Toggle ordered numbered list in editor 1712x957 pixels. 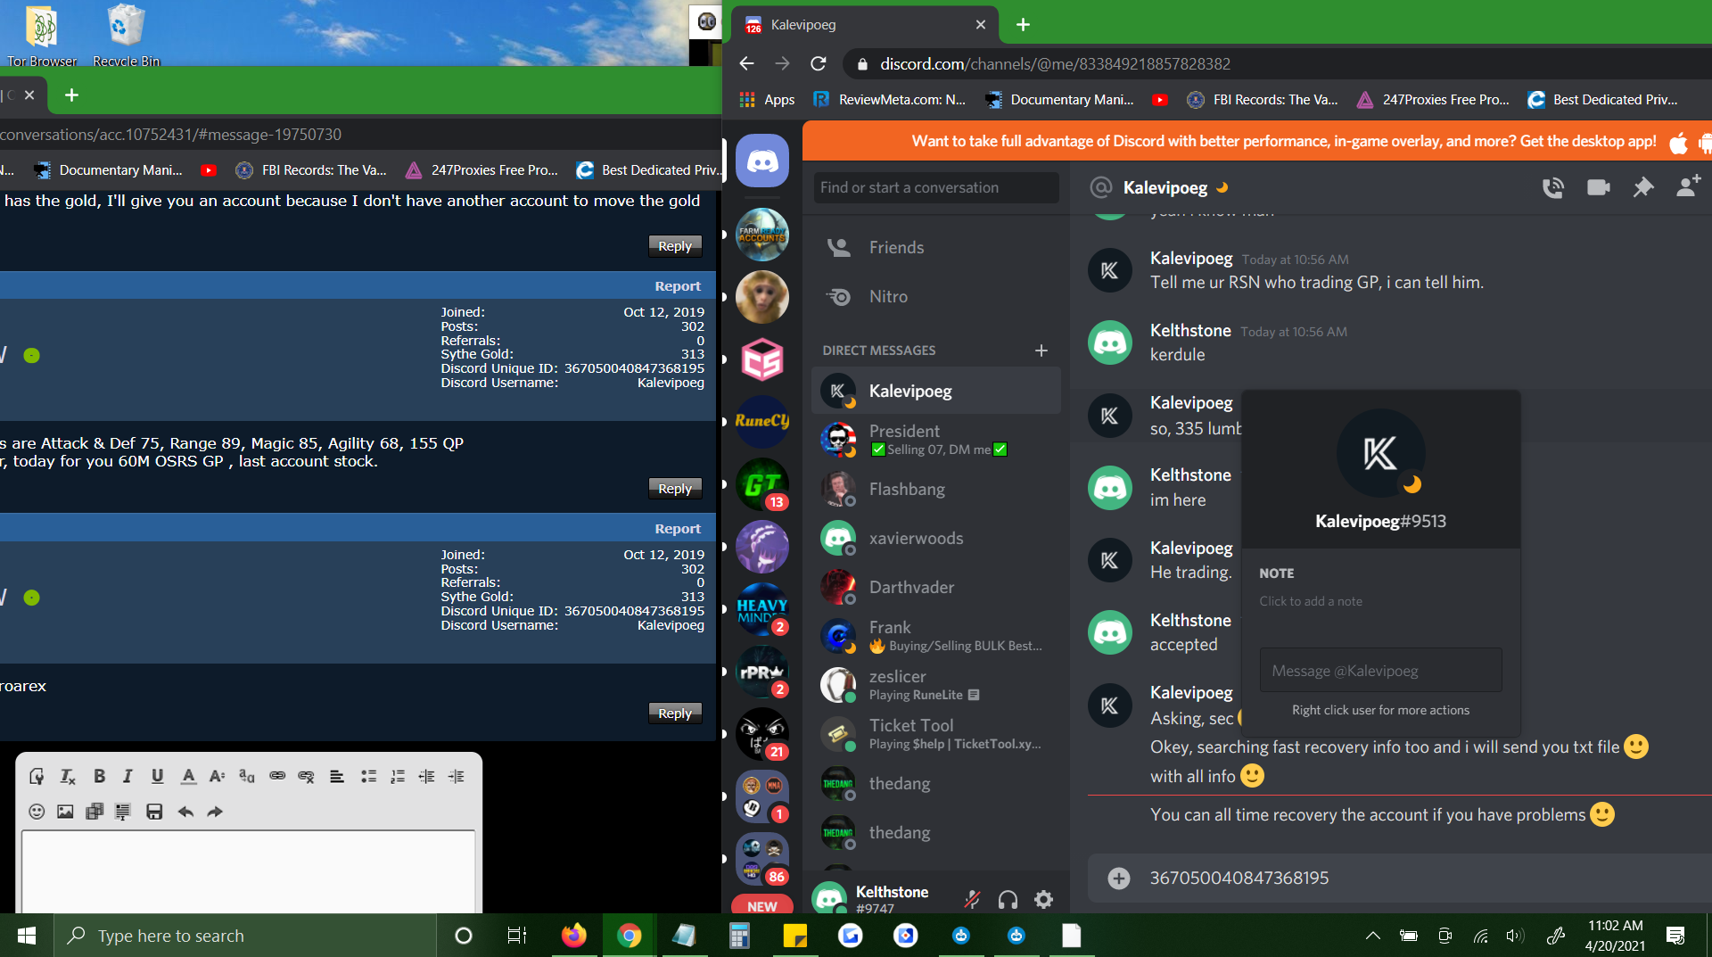pyautogui.click(x=398, y=777)
